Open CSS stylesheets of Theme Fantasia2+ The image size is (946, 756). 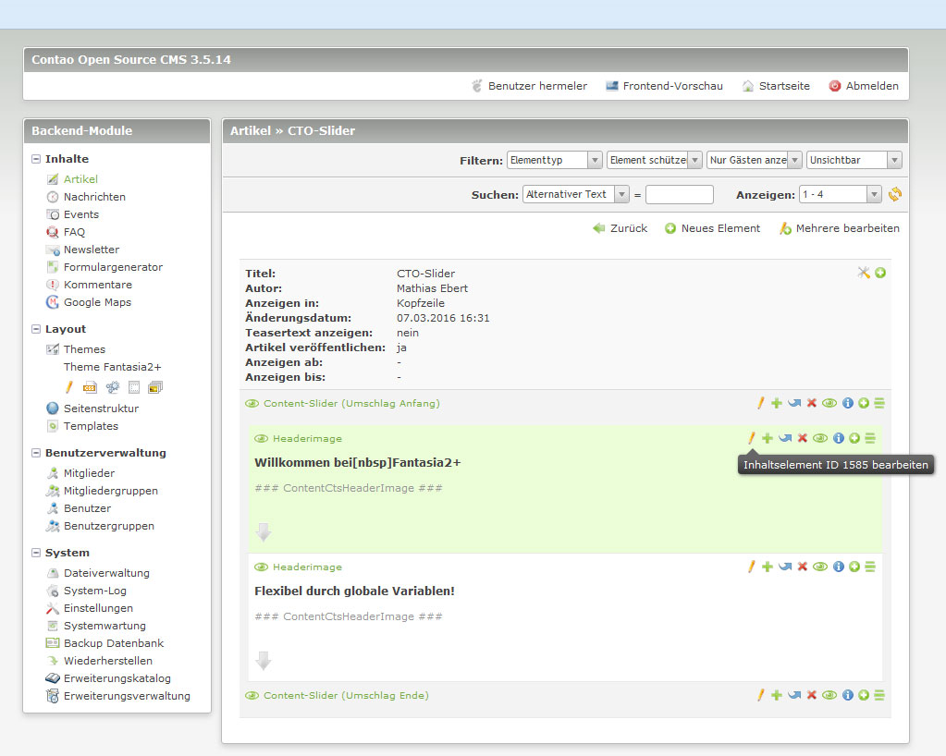point(90,387)
